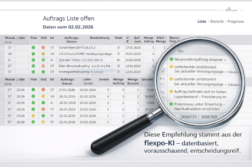Click the Auftrags Liste offen heading
252x167 pixels.
pos(69,18)
